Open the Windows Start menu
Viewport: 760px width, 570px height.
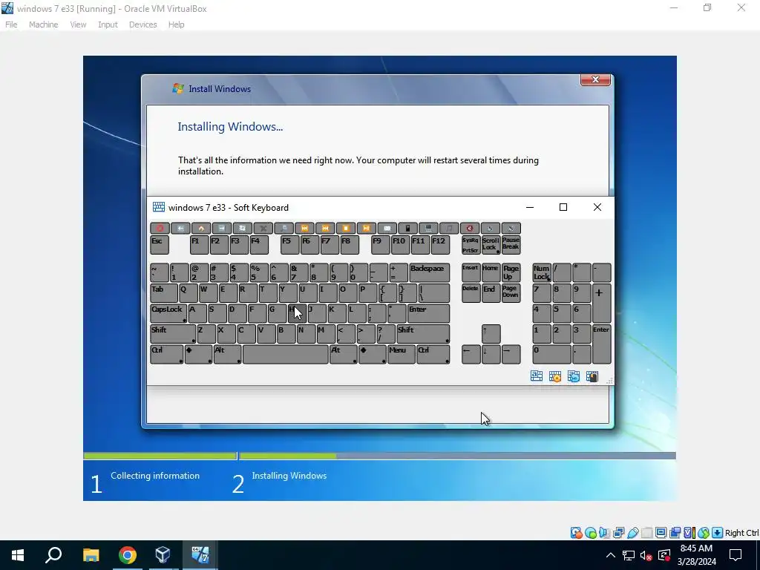(x=18, y=555)
